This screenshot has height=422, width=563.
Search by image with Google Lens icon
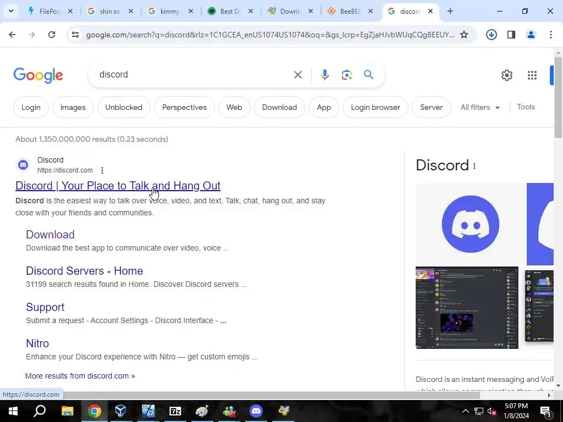coord(346,75)
